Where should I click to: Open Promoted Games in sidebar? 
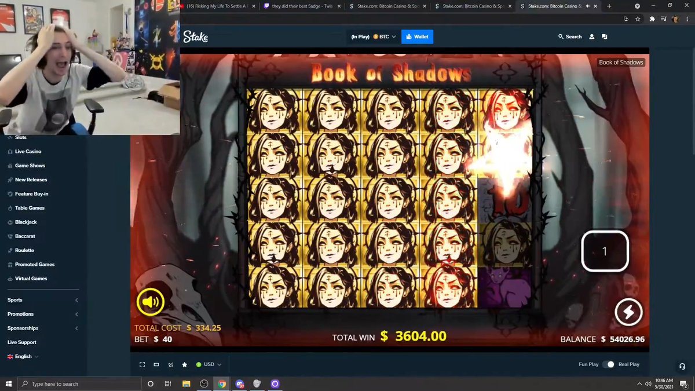(x=35, y=264)
